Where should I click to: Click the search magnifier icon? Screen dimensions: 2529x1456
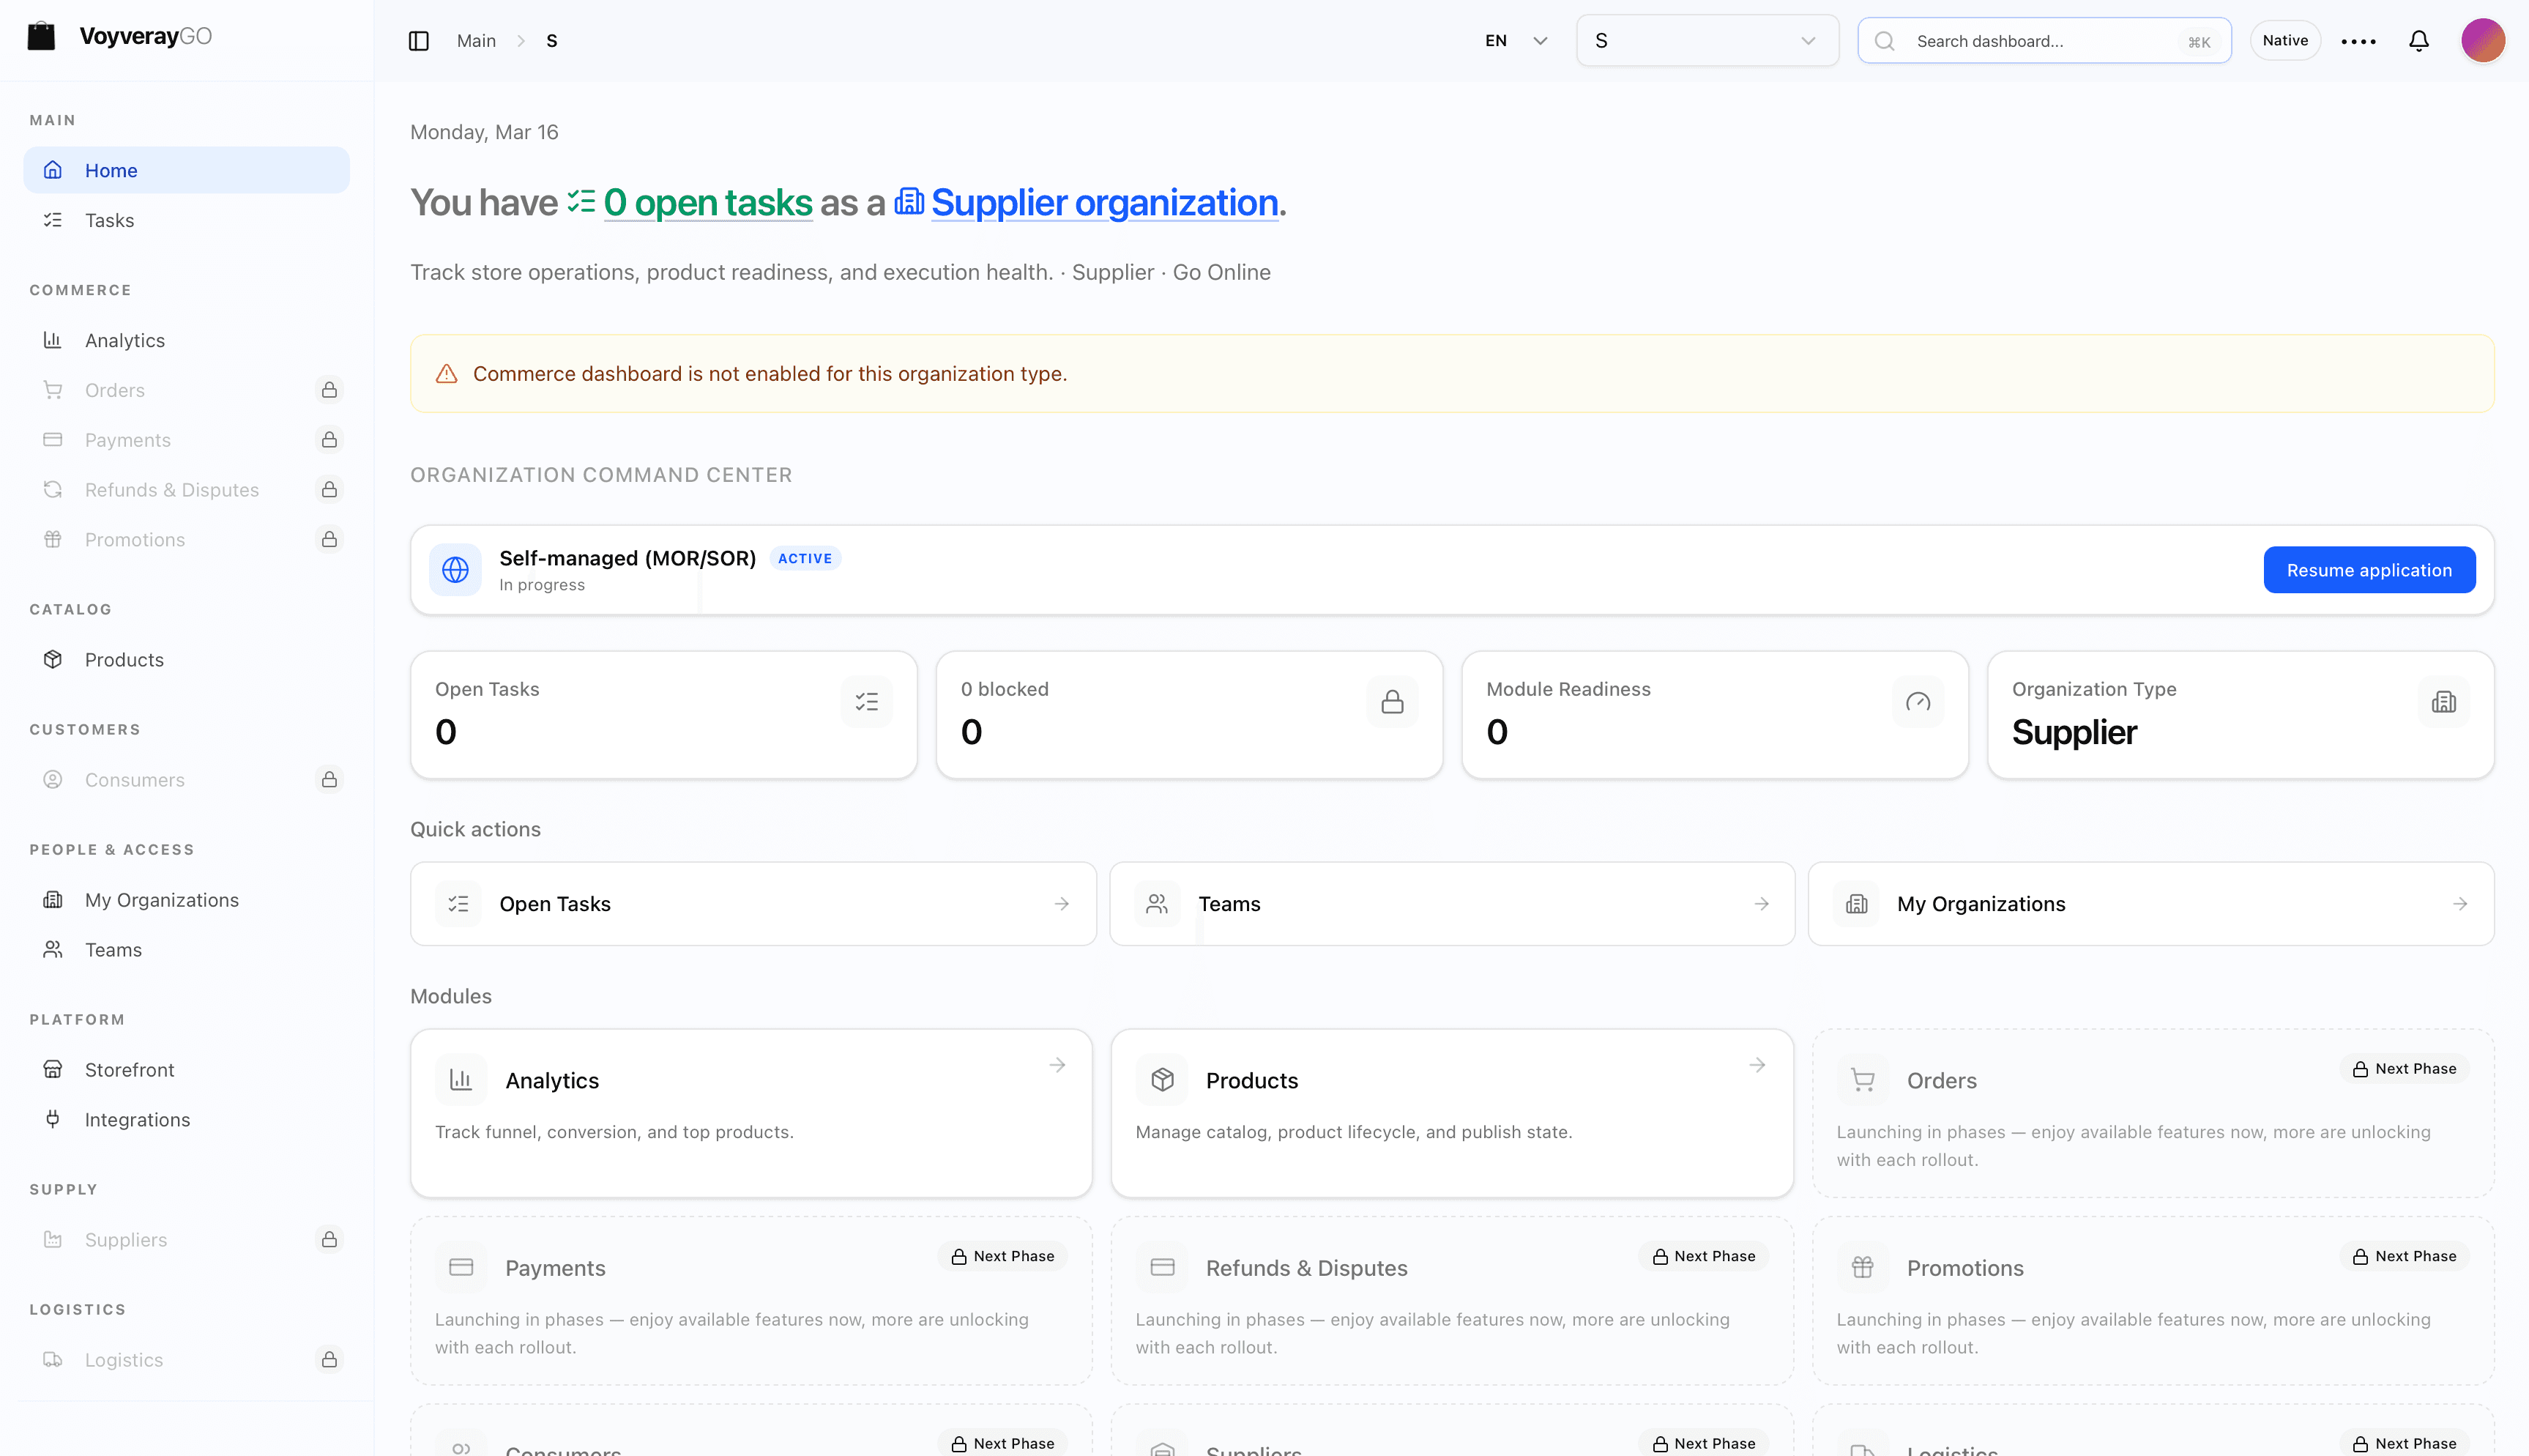(1884, 41)
